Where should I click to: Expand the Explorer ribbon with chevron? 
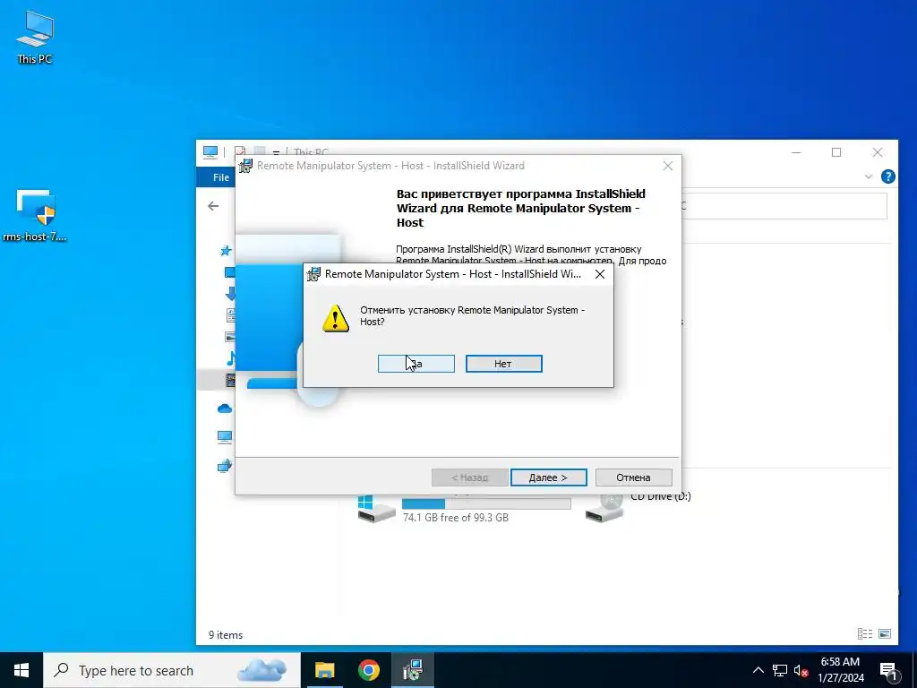tap(869, 176)
